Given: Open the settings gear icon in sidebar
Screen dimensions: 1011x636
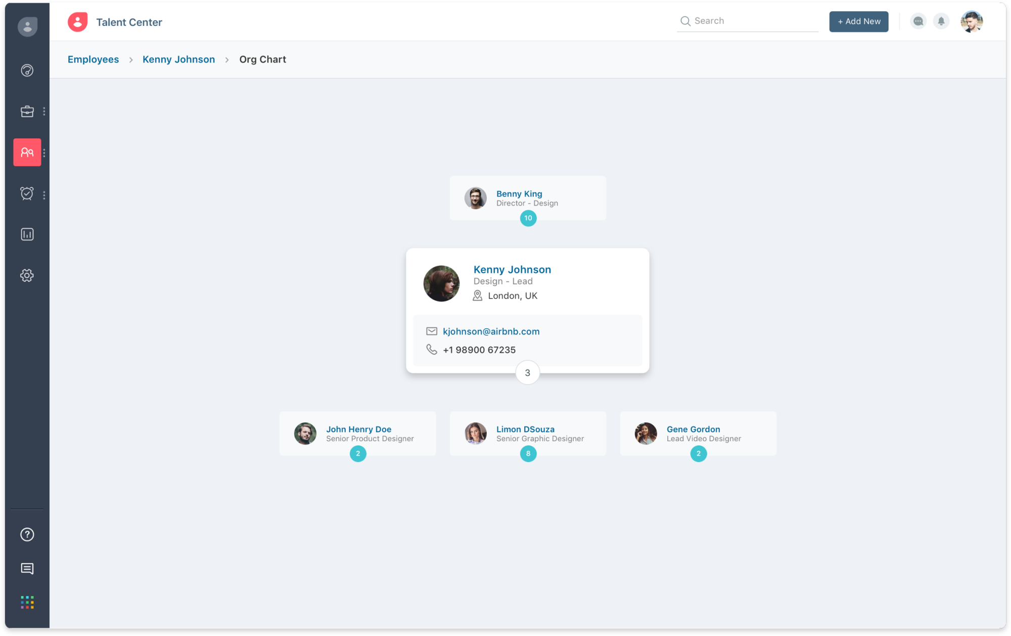Looking at the screenshot, I should (x=27, y=275).
